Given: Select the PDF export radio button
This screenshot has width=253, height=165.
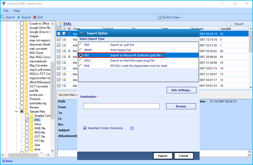Looking at the screenshot, I should click(x=81, y=45).
